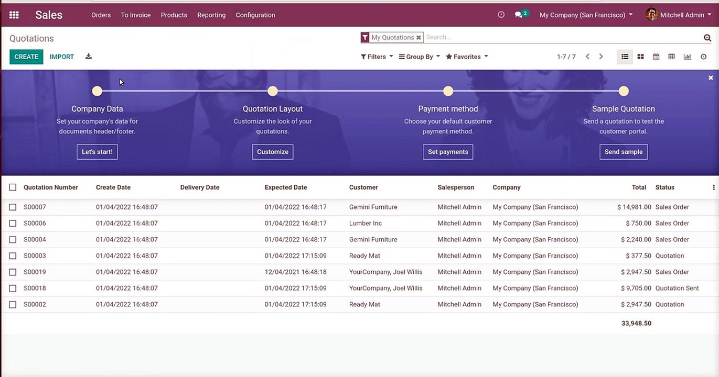
Task: Click Mitchell Admin avatar picture
Action: click(x=651, y=15)
